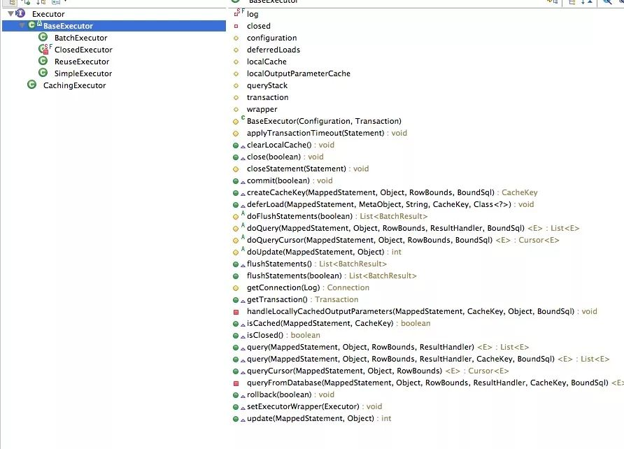The height and width of the screenshot is (449, 624).
Task: Select the doQueryCursor abstract method
Action: point(403,240)
